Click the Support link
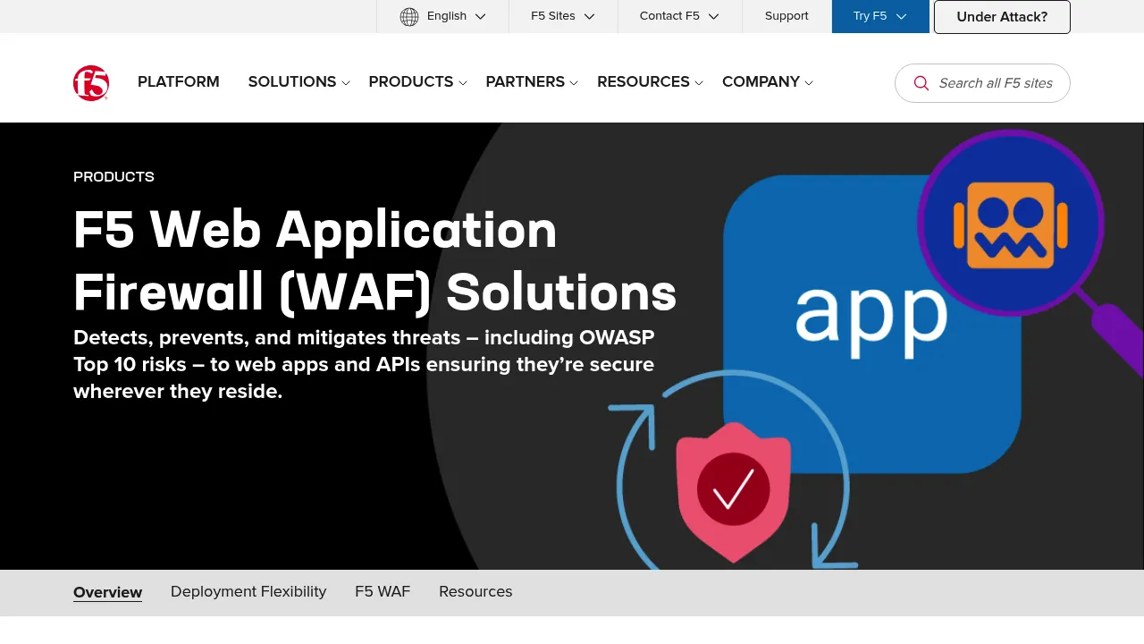Image resolution: width=1144 pixels, height=644 pixels. tap(786, 16)
